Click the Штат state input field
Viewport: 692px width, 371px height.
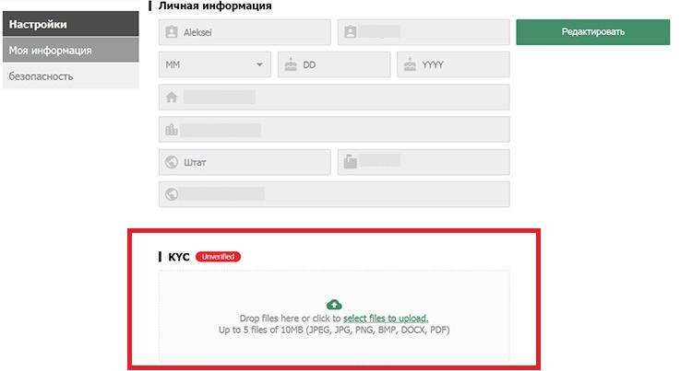coord(245,162)
